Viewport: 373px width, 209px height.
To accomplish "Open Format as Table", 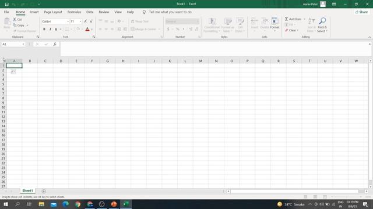I will pyautogui.click(x=228, y=25).
